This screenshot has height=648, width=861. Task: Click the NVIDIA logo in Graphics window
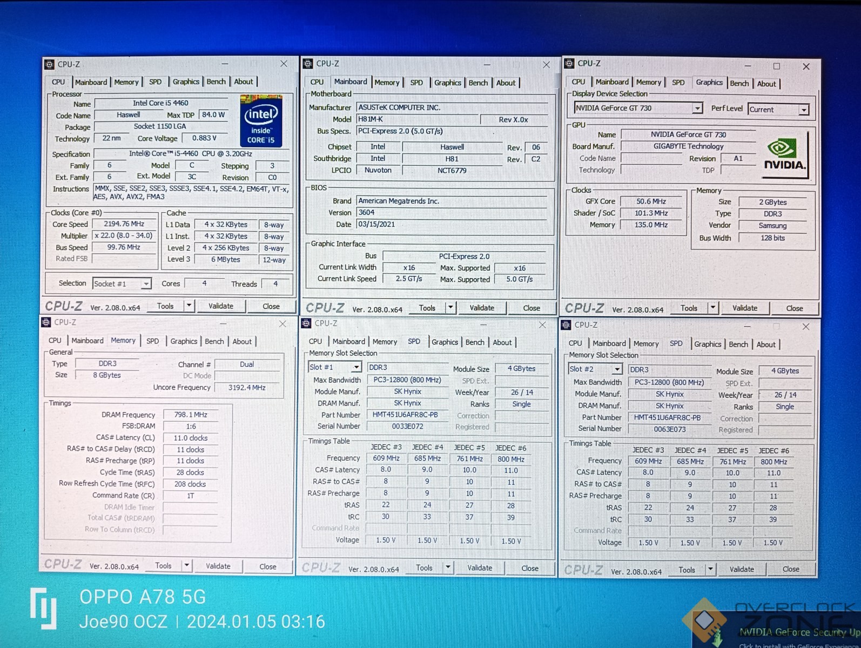[x=784, y=154]
